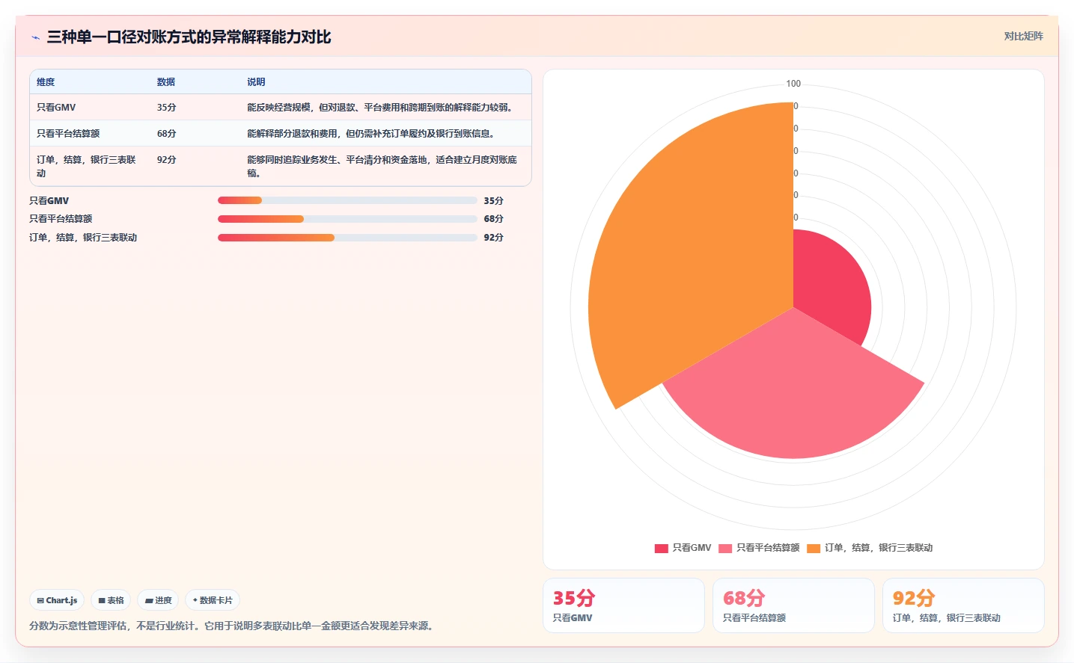Click the description starting 能够同时追踪业务发生
This screenshot has height=663, width=1074.
click(382, 166)
